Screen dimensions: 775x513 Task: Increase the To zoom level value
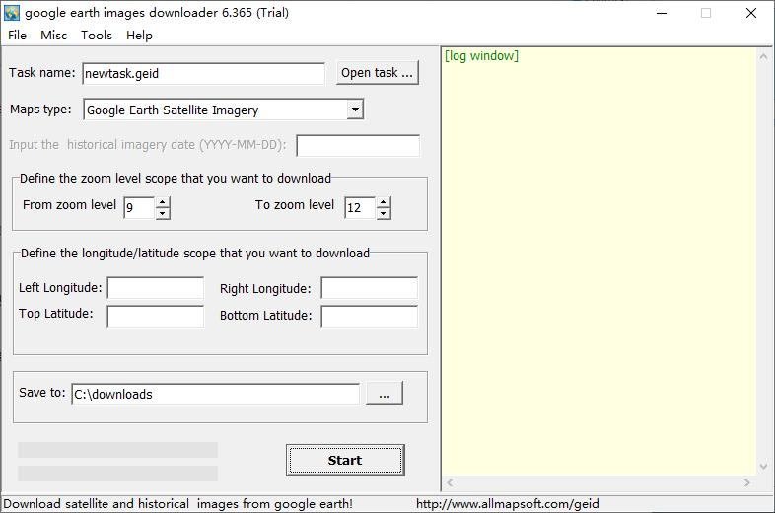click(x=383, y=202)
